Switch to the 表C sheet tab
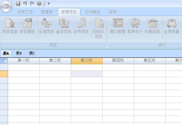 point(32,53)
